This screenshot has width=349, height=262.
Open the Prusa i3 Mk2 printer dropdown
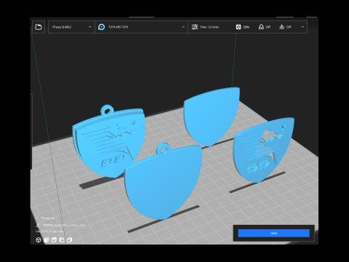pos(71,27)
